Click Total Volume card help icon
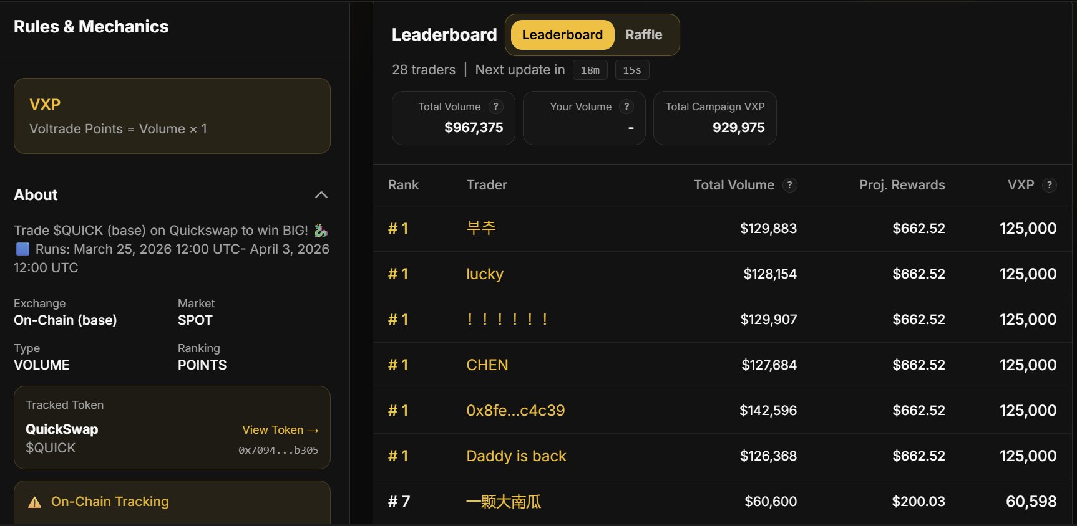The height and width of the screenshot is (526, 1077). (495, 107)
